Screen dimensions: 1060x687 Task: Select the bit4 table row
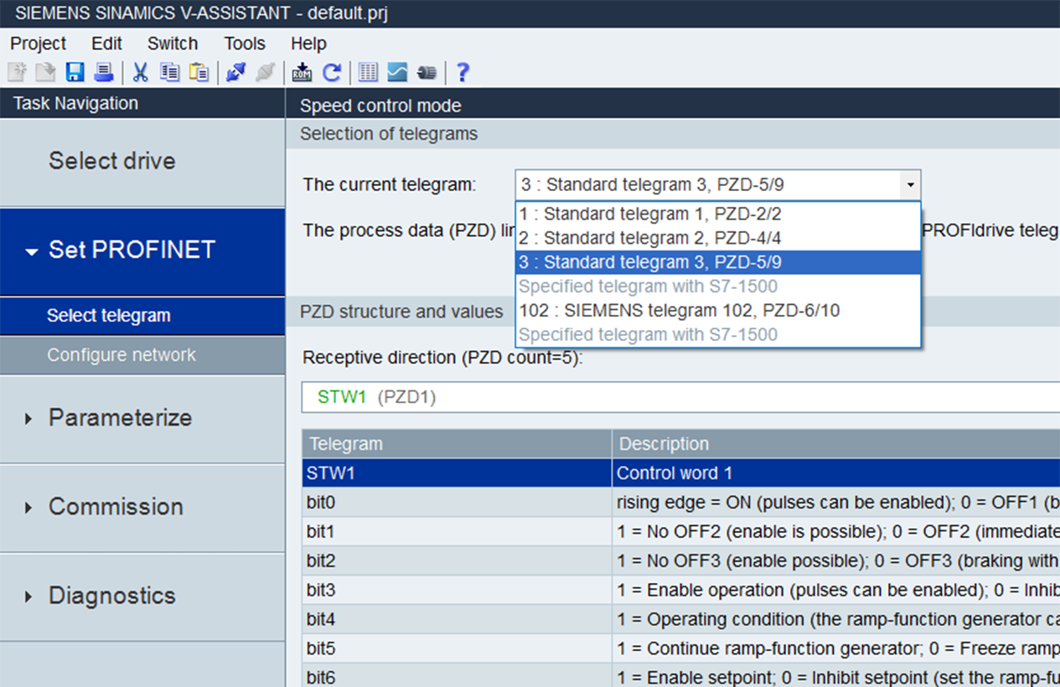pyautogui.click(x=681, y=620)
